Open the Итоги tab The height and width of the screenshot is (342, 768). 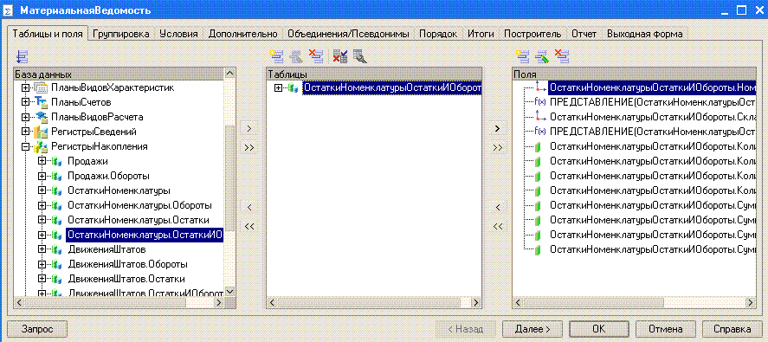click(x=481, y=34)
